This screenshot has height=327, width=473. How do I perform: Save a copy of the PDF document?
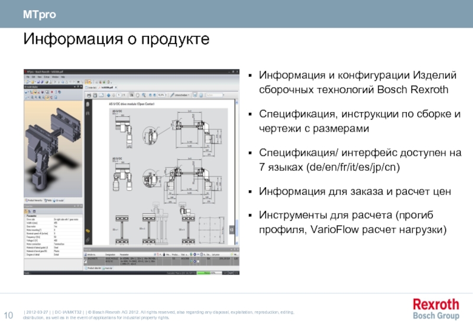95,95
